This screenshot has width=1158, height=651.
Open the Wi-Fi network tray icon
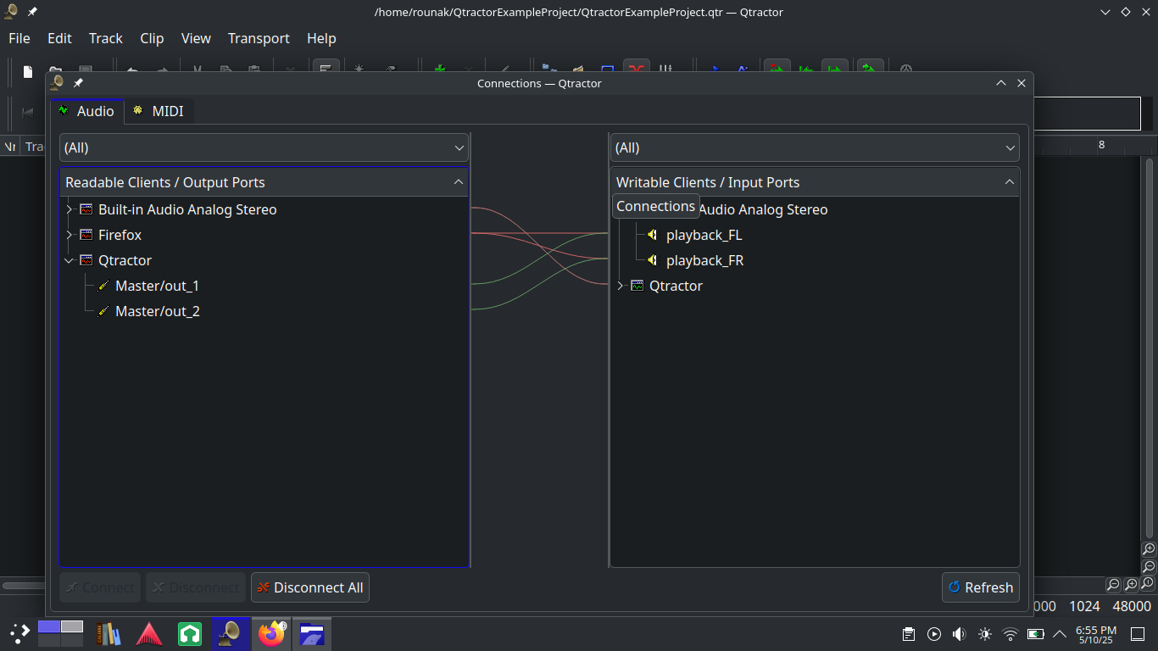point(1010,634)
